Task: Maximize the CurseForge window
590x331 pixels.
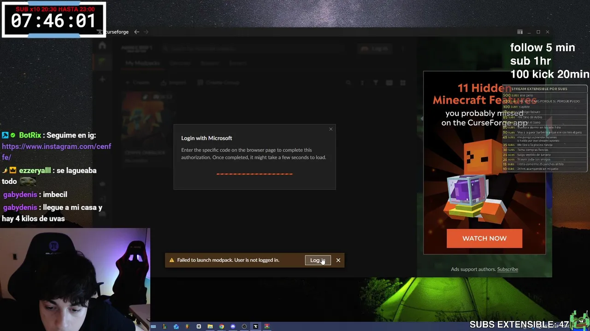Action: pyautogui.click(x=538, y=32)
